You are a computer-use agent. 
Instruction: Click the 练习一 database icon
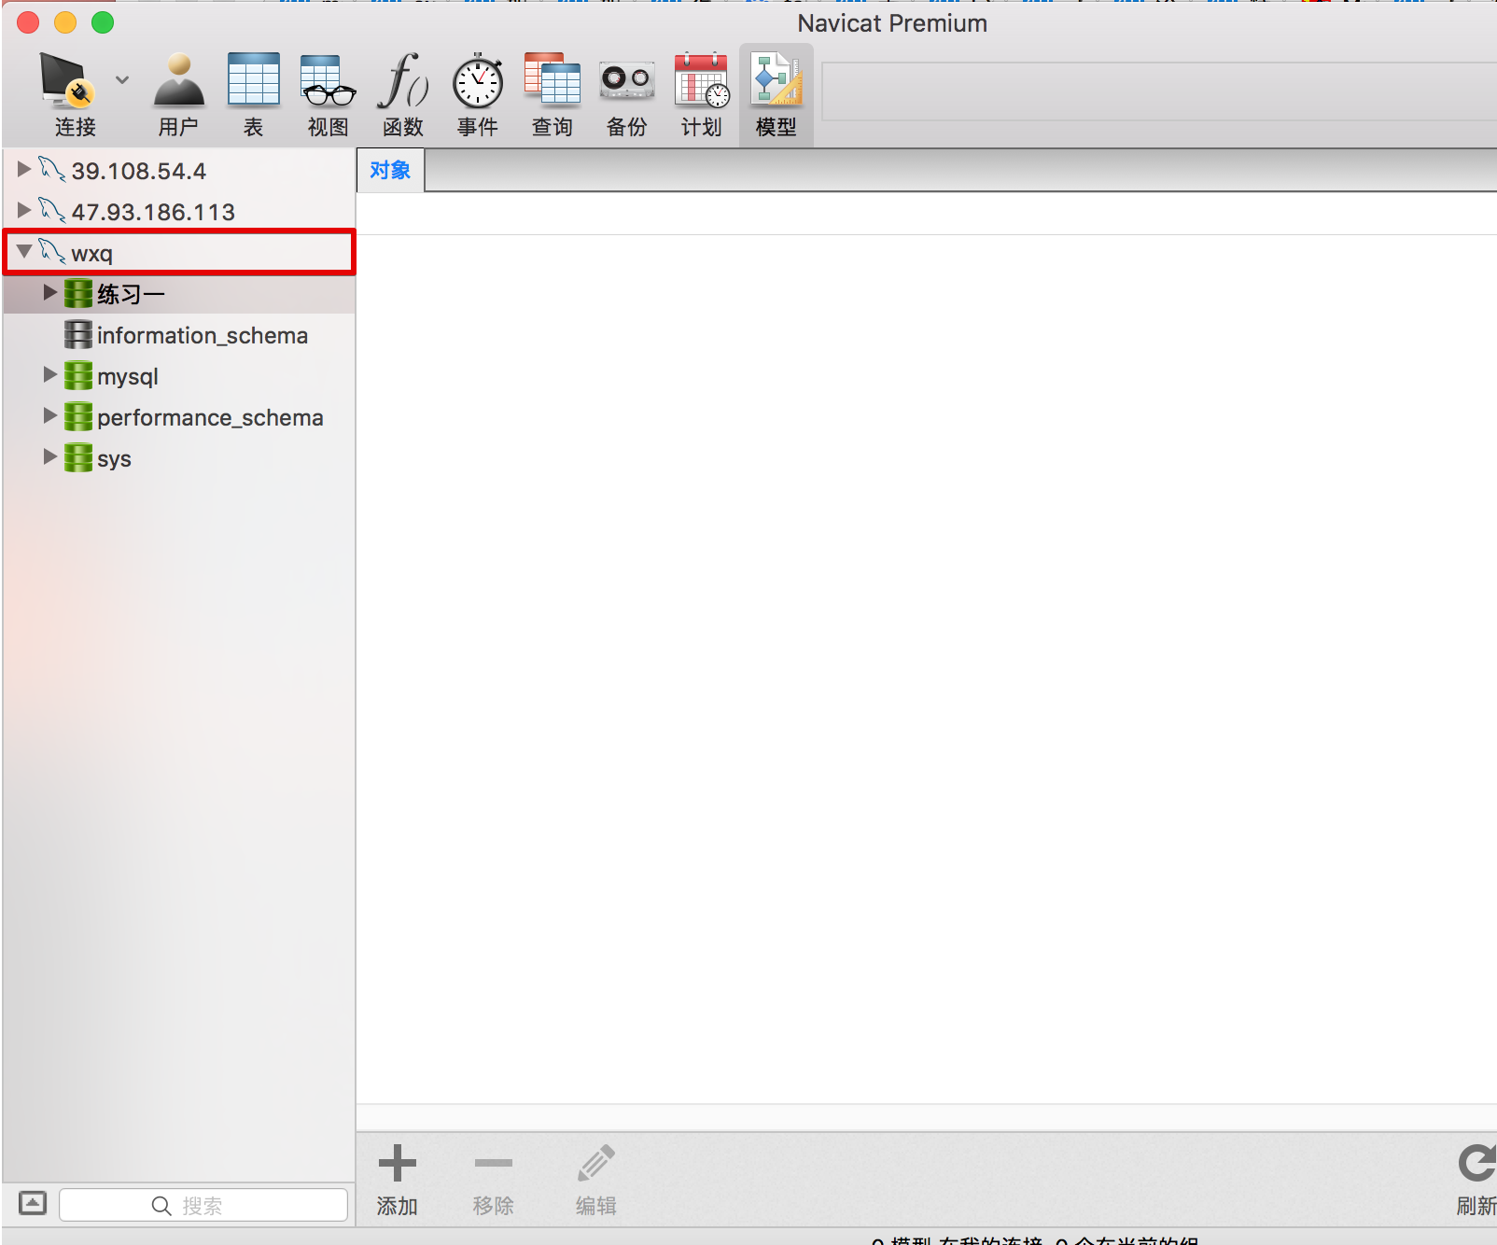(78, 293)
